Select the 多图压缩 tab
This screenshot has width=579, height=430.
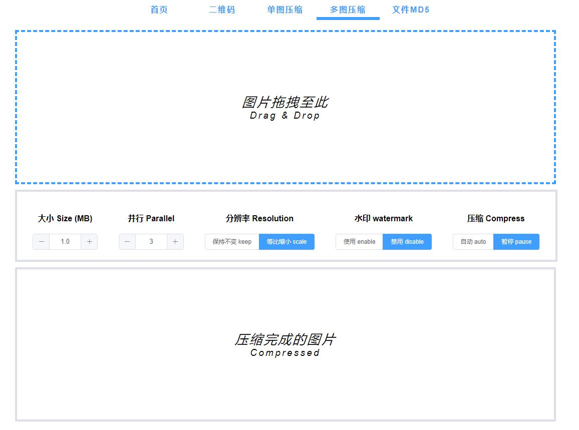click(348, 10)
